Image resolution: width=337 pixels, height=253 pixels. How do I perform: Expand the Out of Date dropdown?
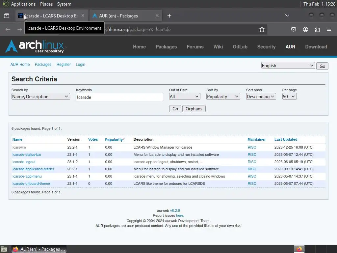point(185,97)
